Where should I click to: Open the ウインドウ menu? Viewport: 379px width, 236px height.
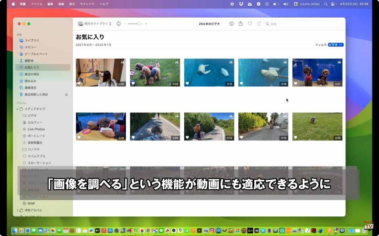coord(87,4)
